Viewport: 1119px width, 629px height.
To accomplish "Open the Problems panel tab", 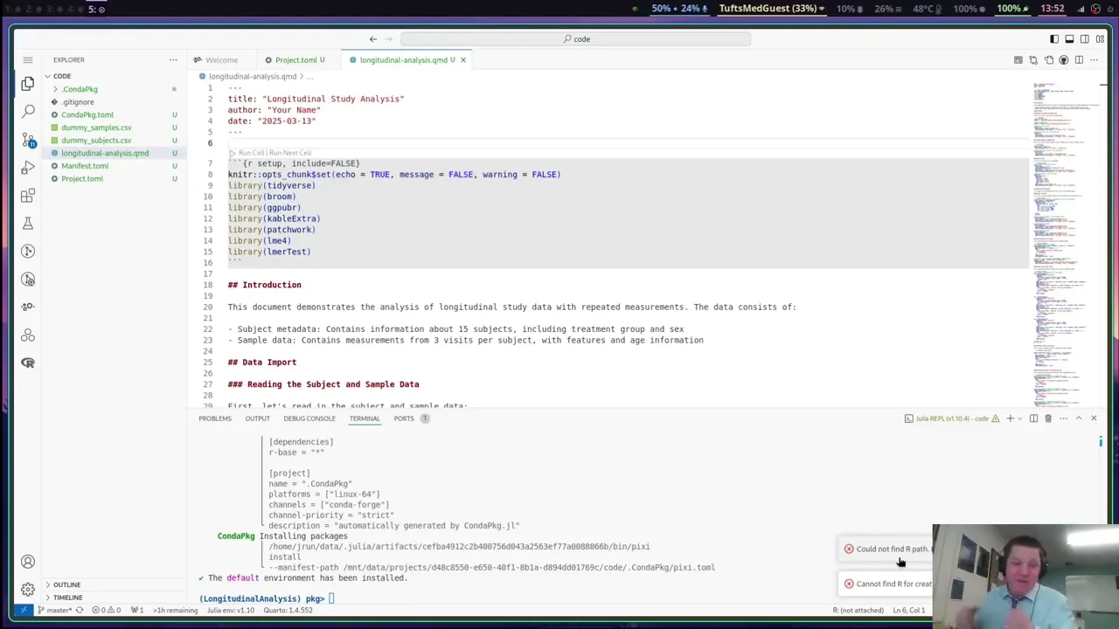I will 215,418.
